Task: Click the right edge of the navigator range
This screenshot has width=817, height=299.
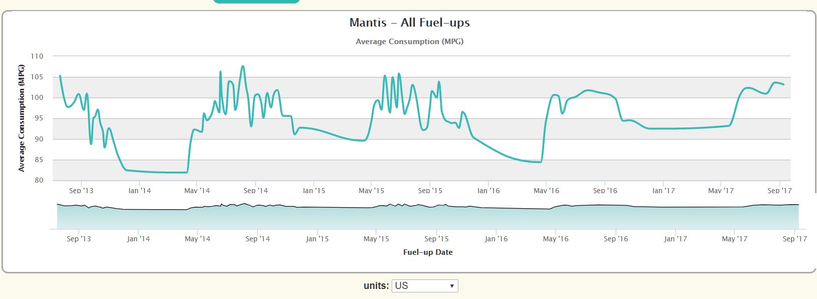Action: click(x=798, y=217)
